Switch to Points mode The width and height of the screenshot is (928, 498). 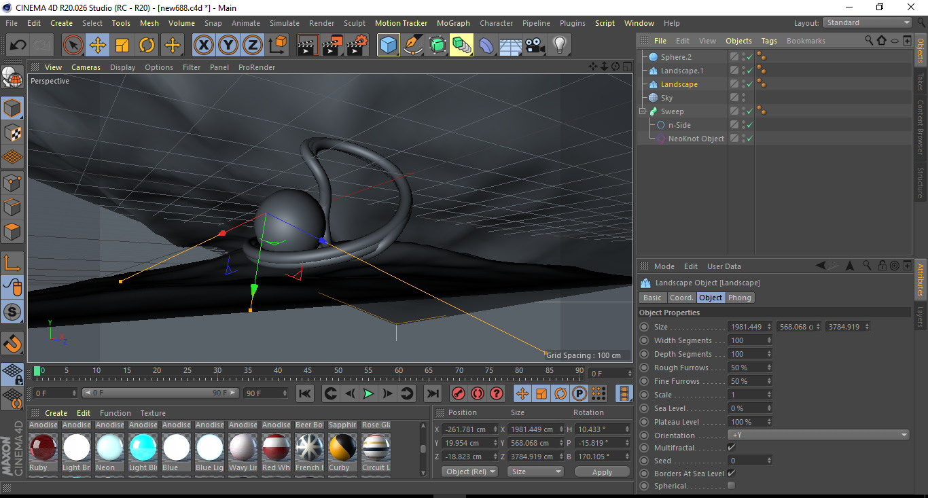click(12, 182)
